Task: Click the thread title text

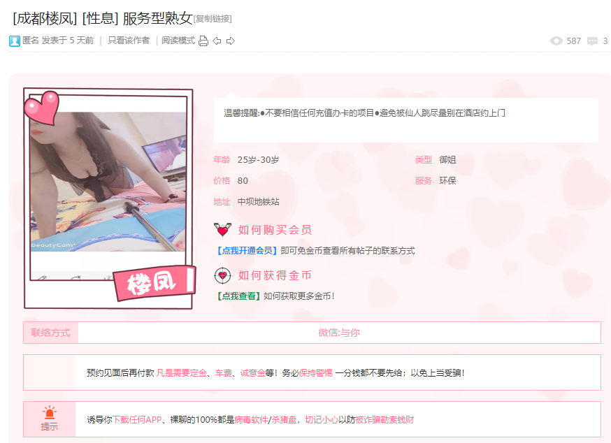Action: pos(103,18)
